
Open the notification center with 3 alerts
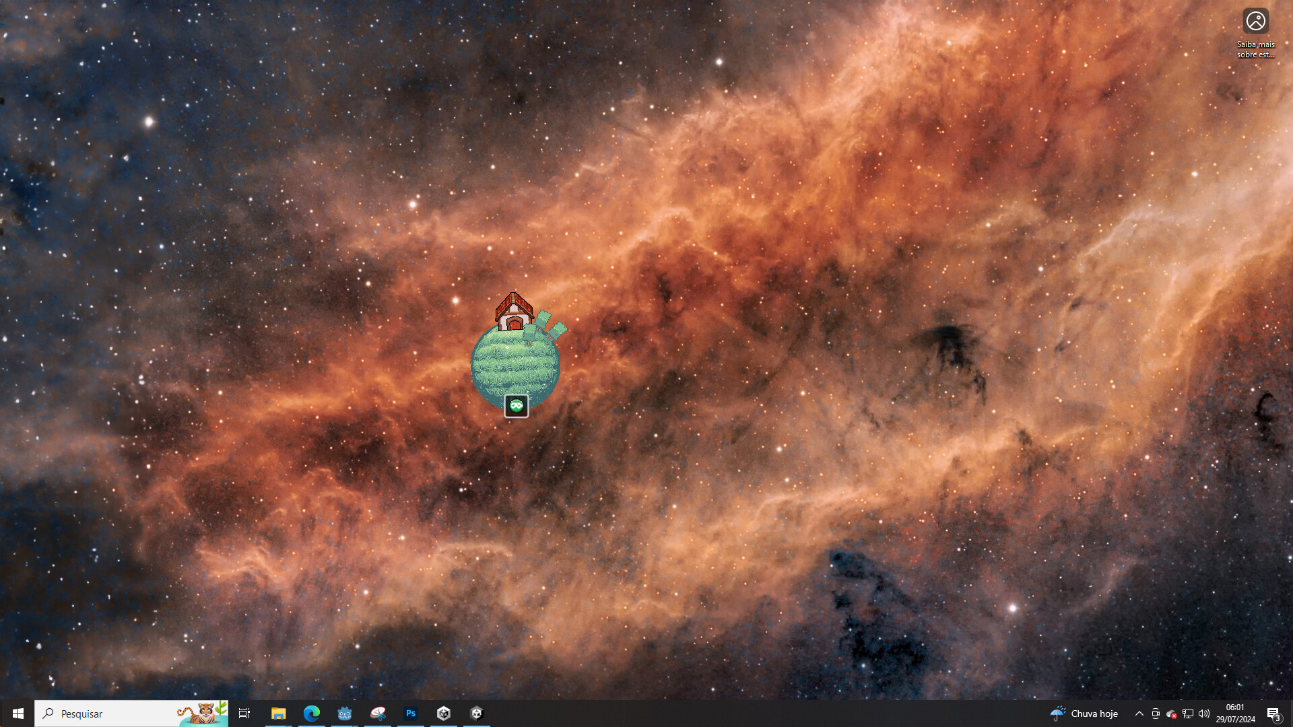coord(1273,714)
